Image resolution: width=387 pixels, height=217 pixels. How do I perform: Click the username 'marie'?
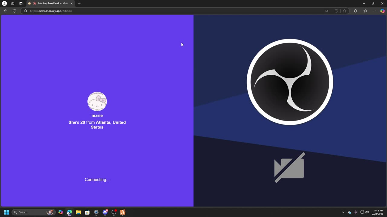point(97,115)
